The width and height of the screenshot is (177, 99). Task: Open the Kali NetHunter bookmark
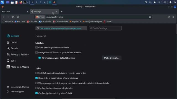pyautogui.click(x=60, y=21)
